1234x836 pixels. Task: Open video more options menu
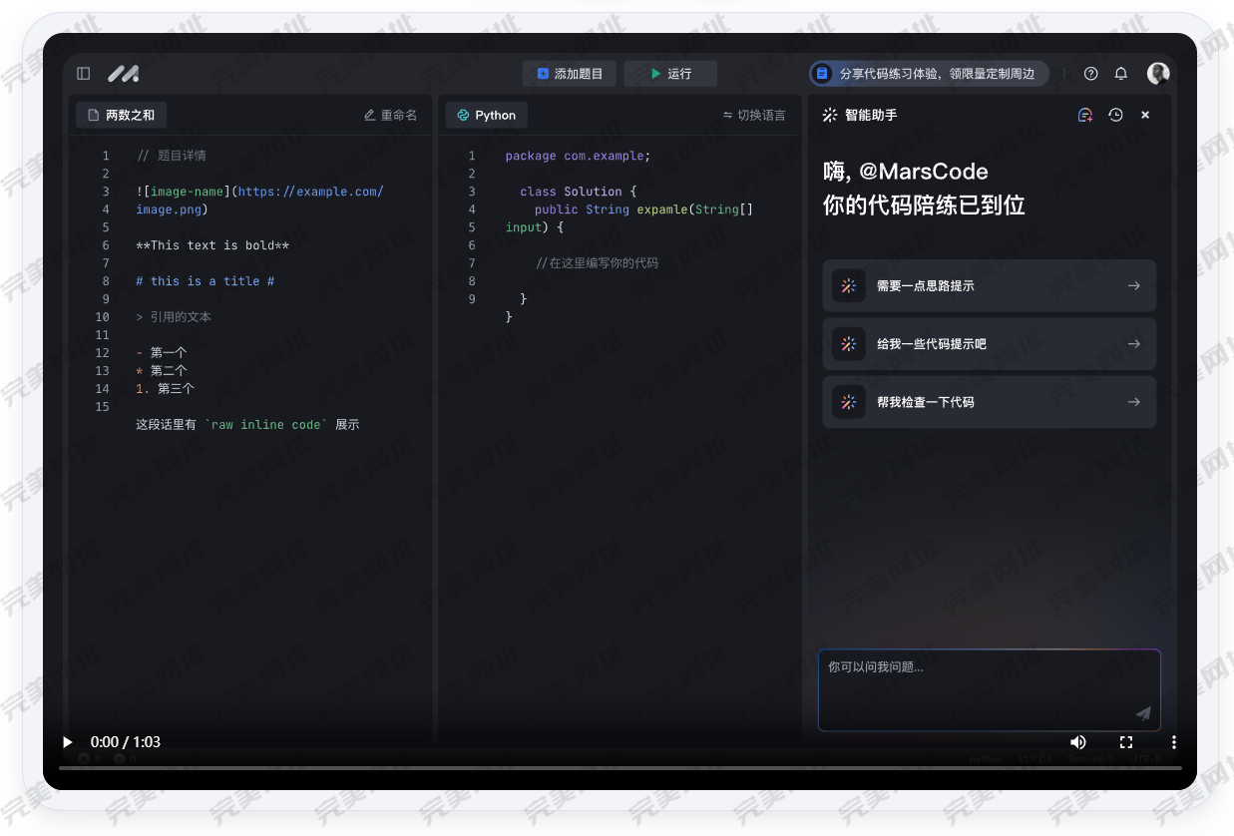click(1174, 742)
